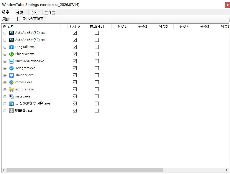Uncheck 标签页 for 编辑器.exe
Viewport: 230px width, 174px height.
coord(75,111)
